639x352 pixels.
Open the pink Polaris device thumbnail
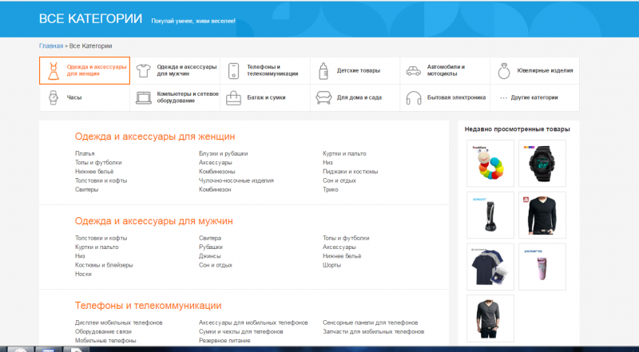tap(542, 267)
